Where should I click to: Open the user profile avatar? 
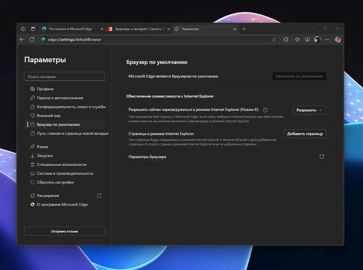[317, 40]
